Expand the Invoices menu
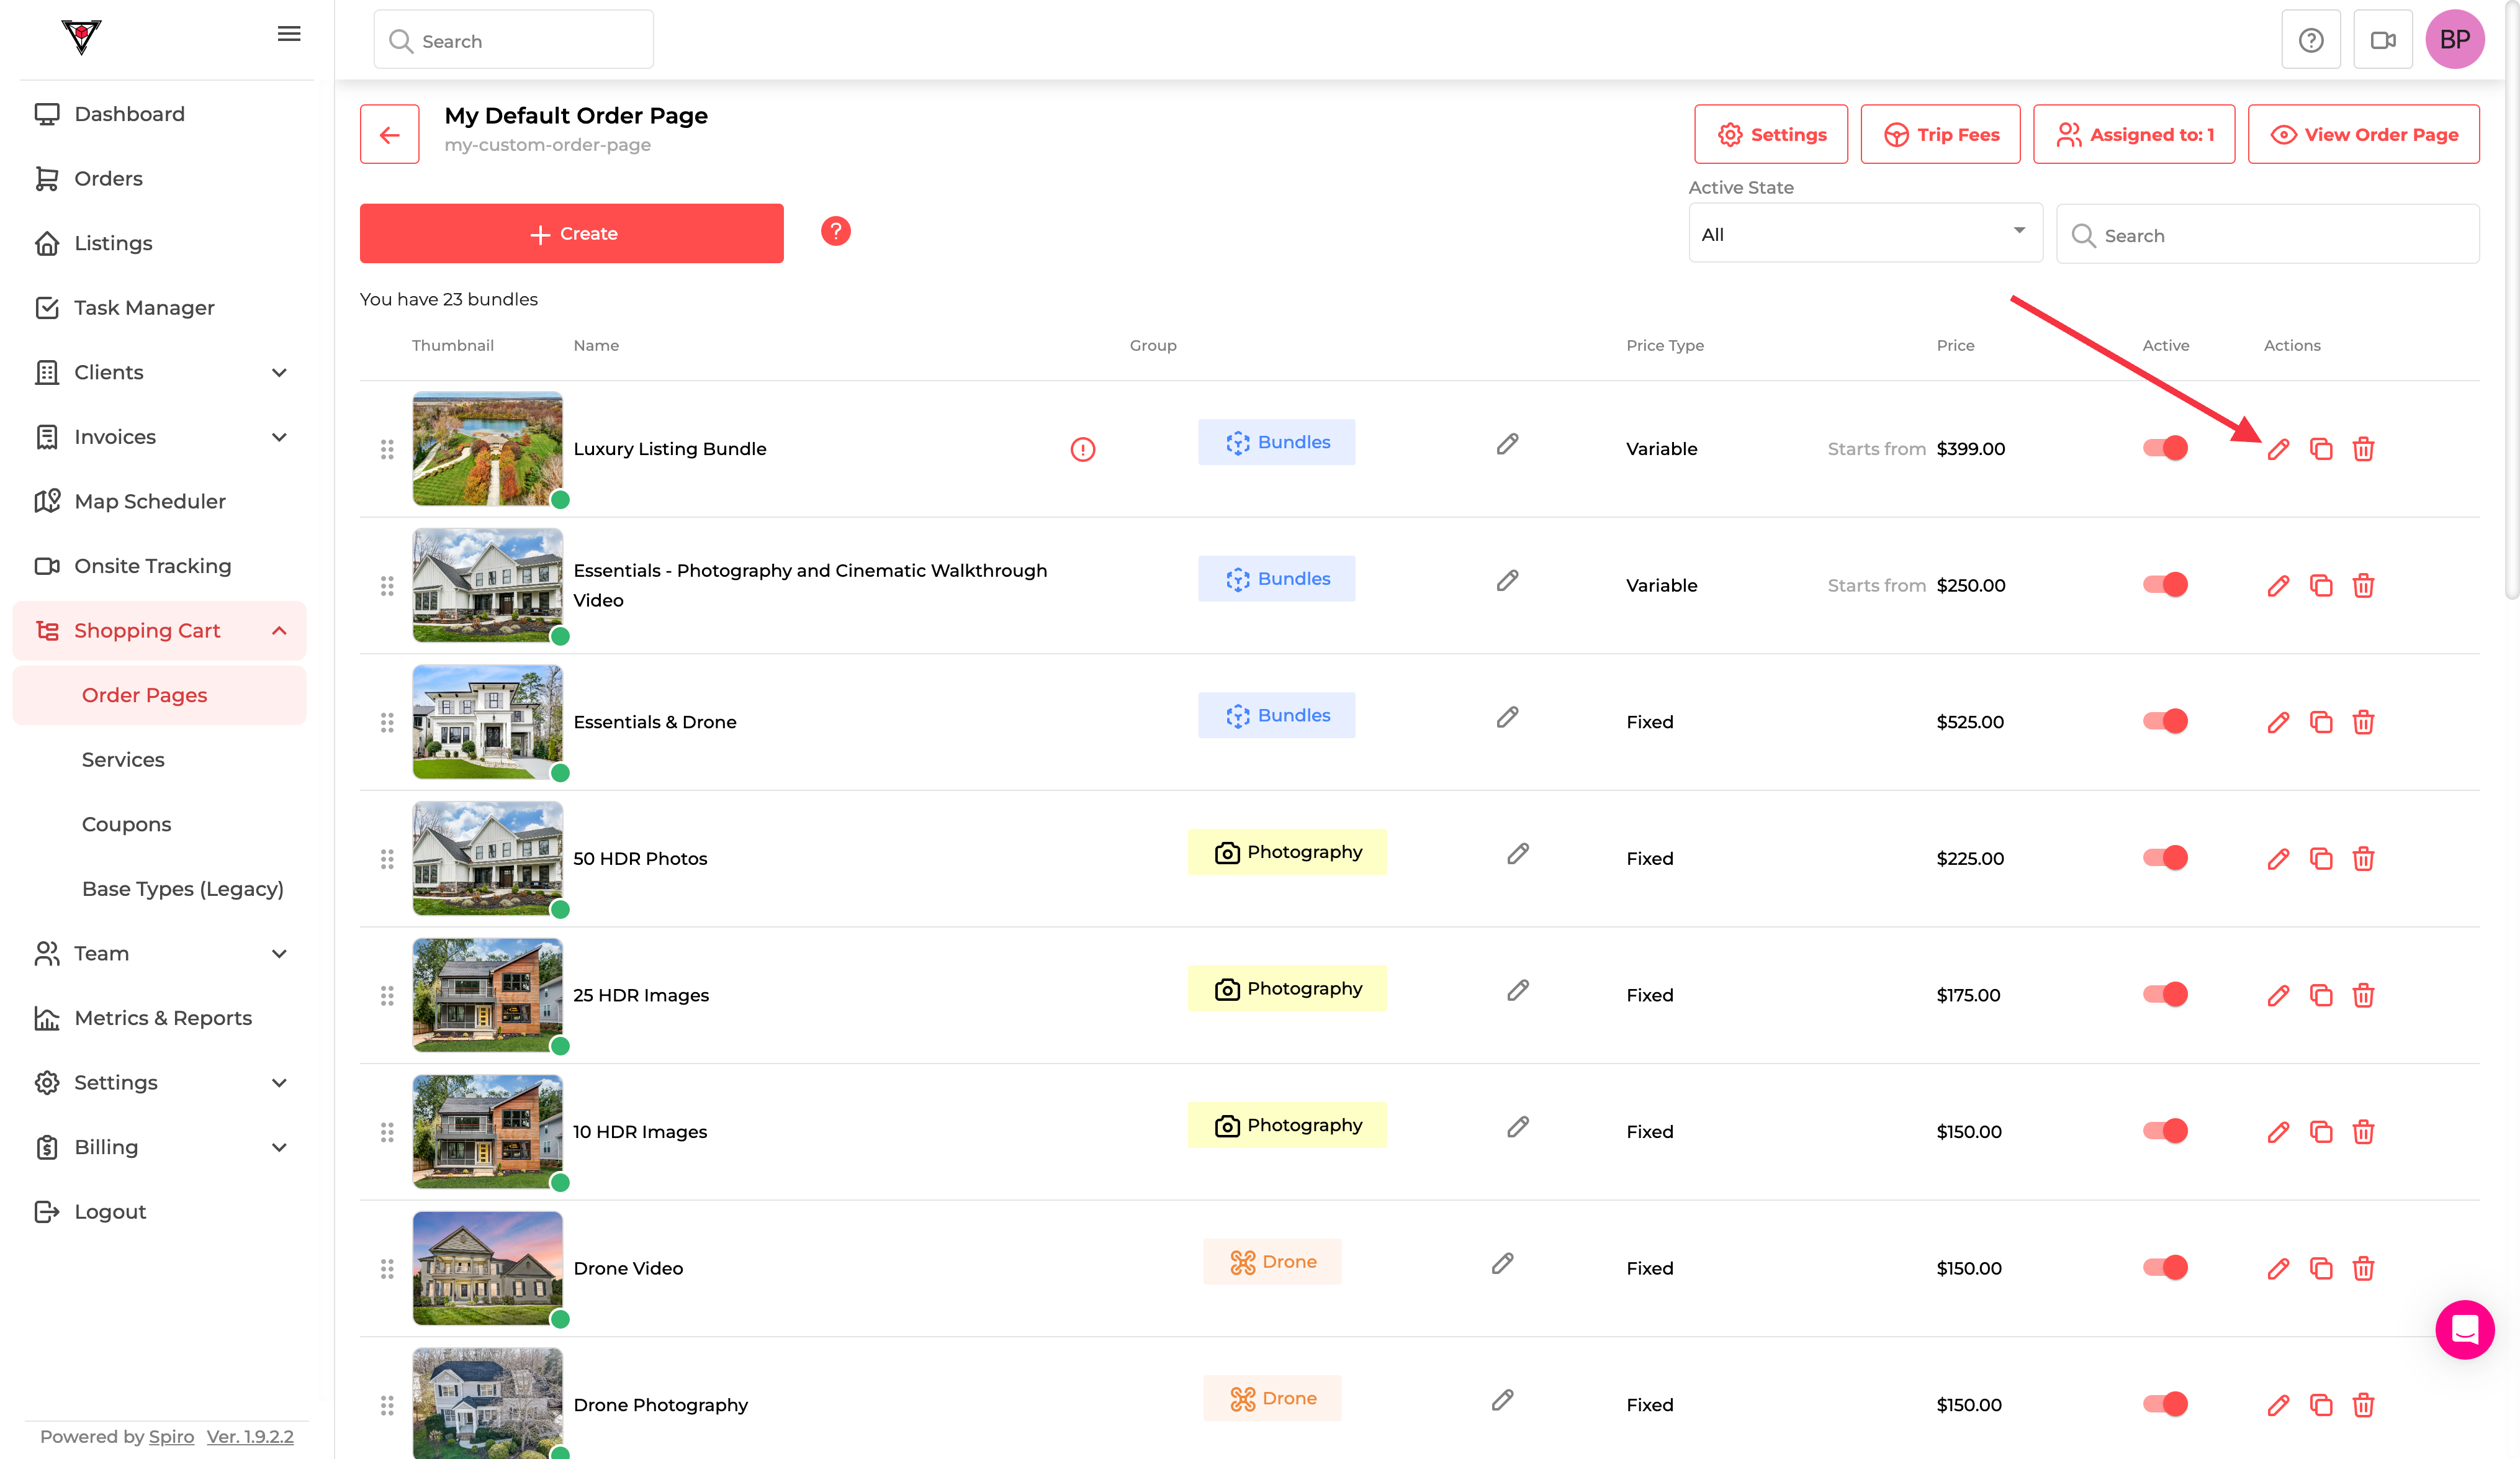The height and width of the screenshot is (1459, 2520). click(x=160, y=437)
